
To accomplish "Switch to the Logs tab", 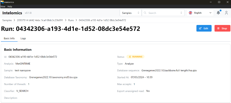I will [23, 38].
